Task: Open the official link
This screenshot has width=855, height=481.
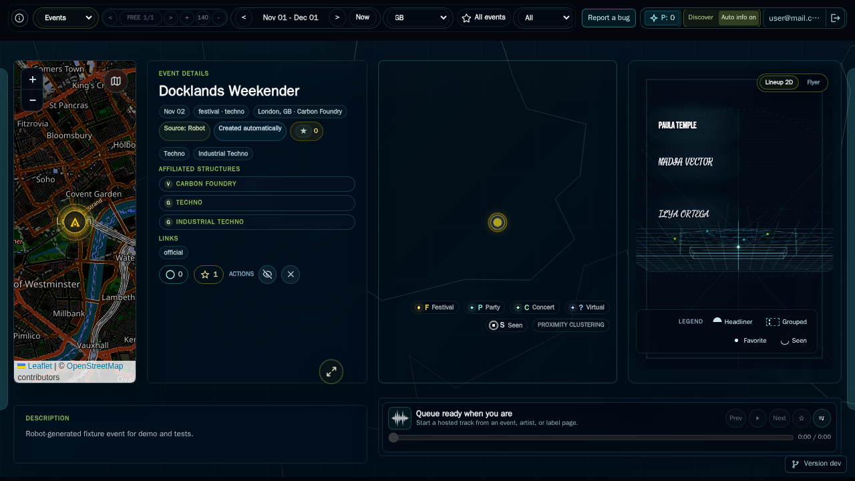Action: click(x=174, y=253)
